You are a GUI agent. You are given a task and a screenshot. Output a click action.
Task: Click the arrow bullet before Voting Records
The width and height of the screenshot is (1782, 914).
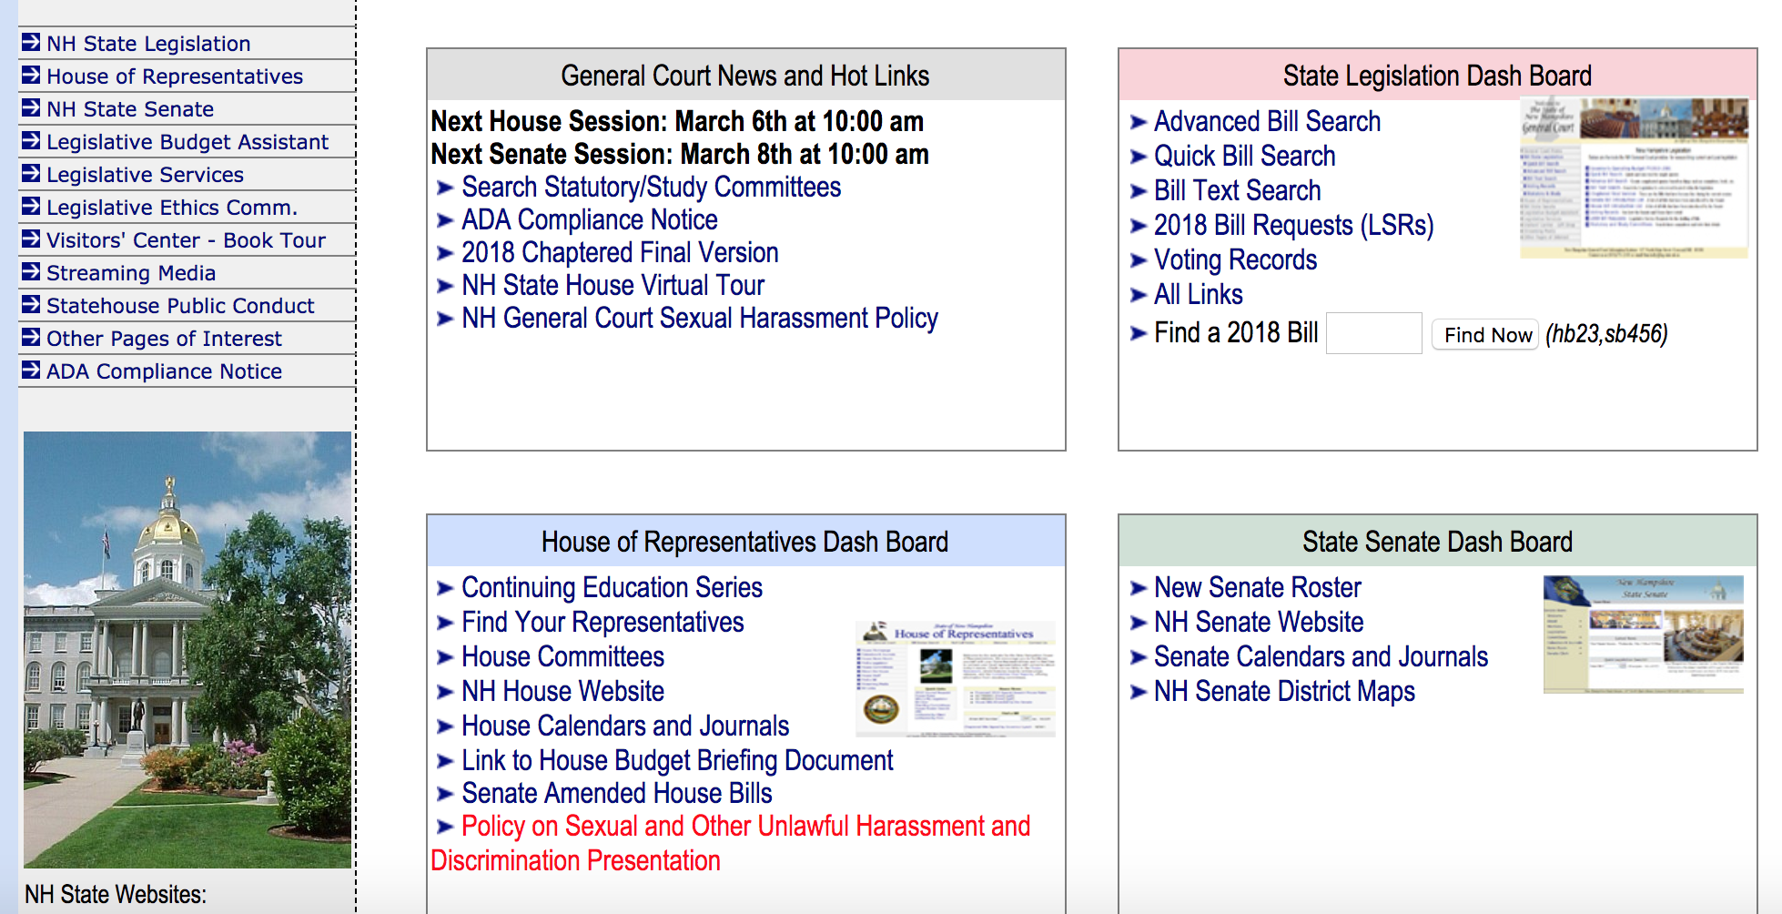coord(1138,260)
